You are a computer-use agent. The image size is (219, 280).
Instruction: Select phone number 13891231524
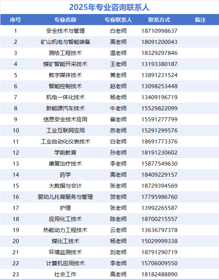159,75
